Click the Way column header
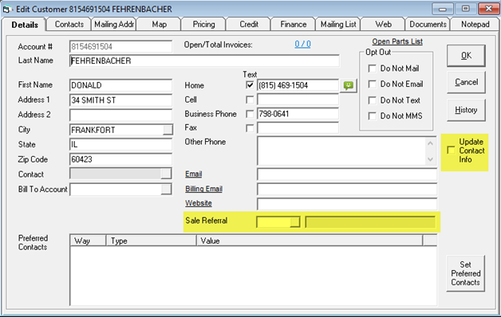 (88, 241)
